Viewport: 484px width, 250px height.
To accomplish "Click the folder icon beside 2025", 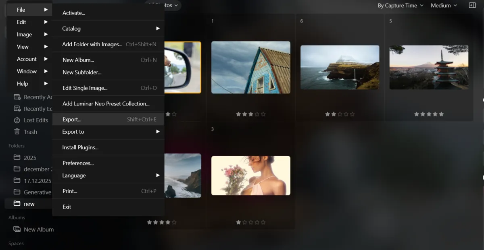I will 18,157.
